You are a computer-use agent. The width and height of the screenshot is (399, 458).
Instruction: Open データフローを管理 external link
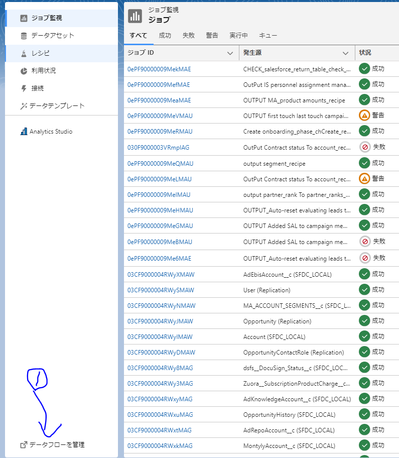coord(53,445)
